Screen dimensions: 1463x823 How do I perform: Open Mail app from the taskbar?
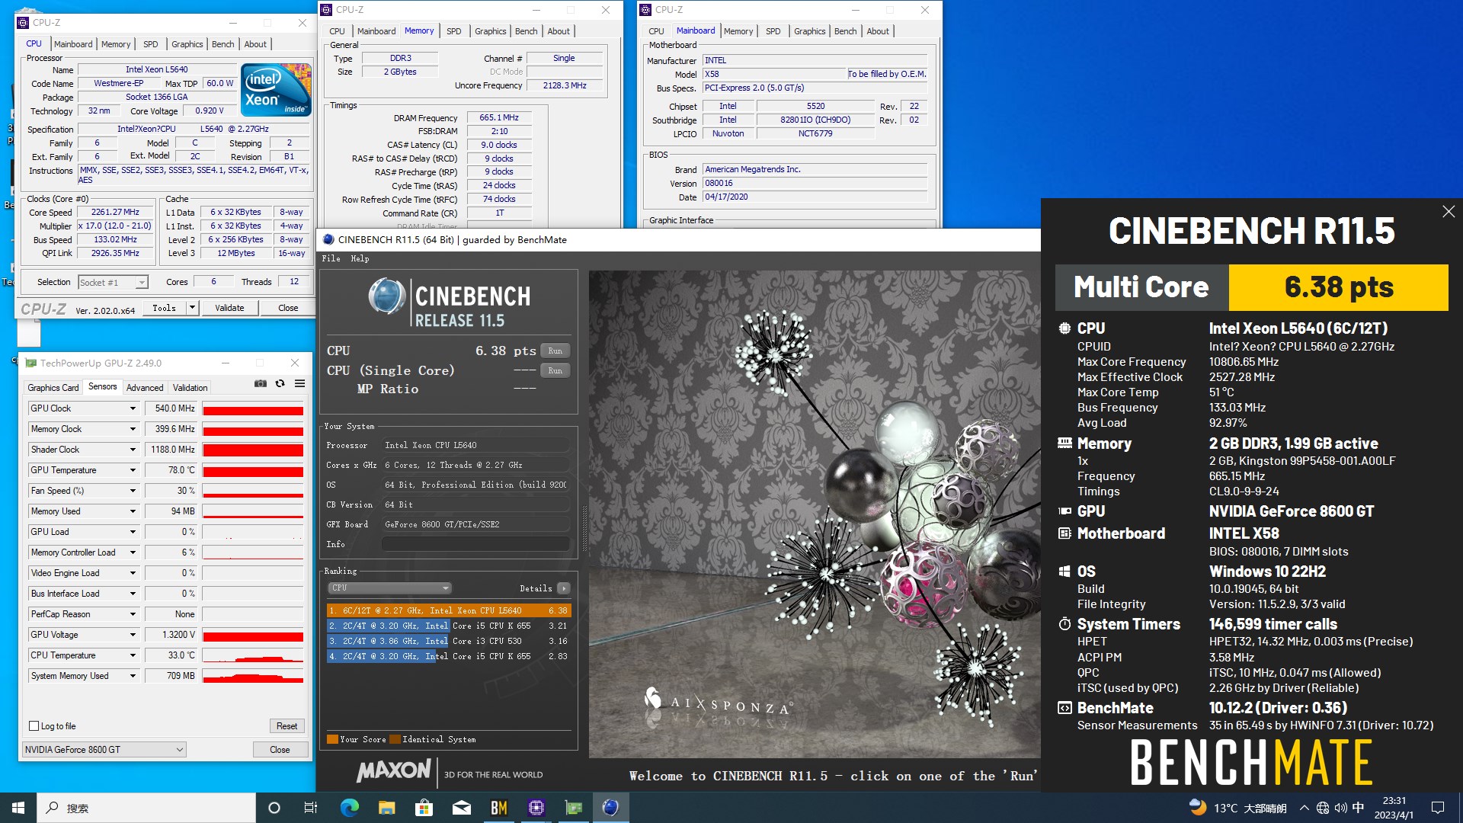point(461,808)
